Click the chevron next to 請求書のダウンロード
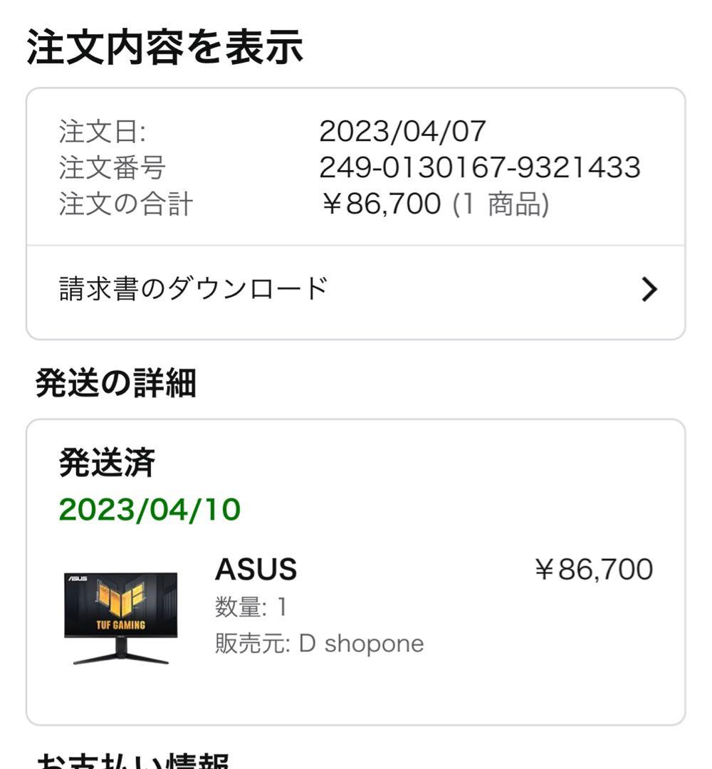Screen dimensions: 712x769 tap(650, 288)
